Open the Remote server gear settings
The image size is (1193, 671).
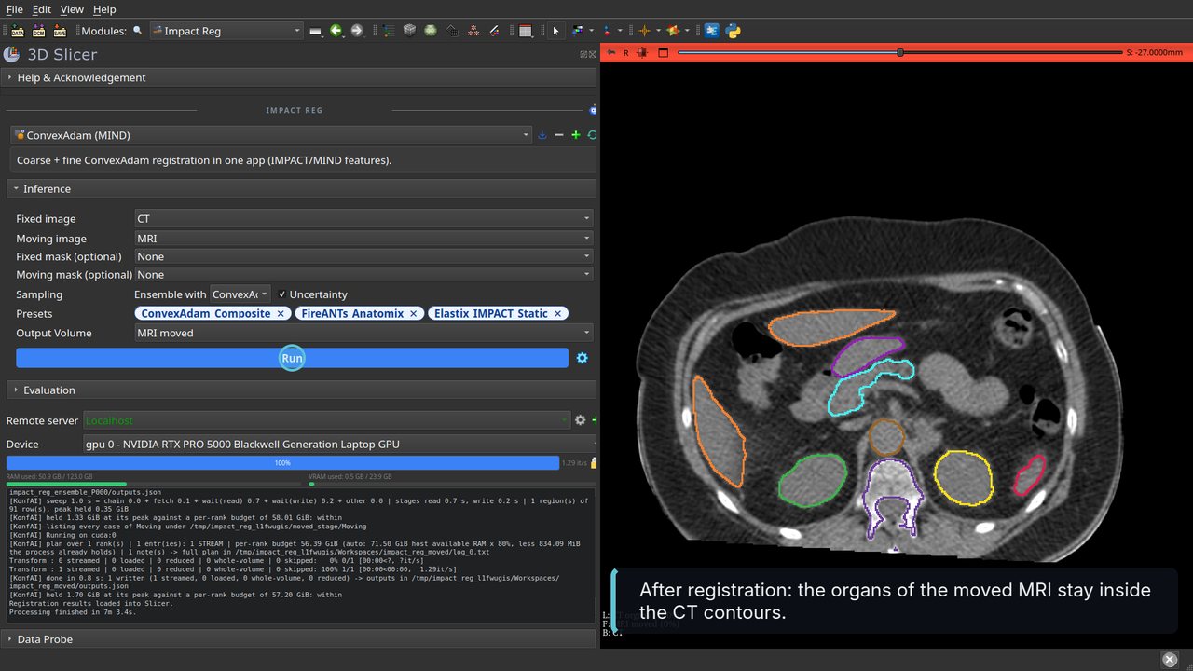(580, 420)
